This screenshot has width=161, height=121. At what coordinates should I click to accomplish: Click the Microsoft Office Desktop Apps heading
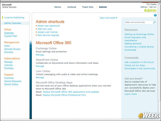coord(54,82)
